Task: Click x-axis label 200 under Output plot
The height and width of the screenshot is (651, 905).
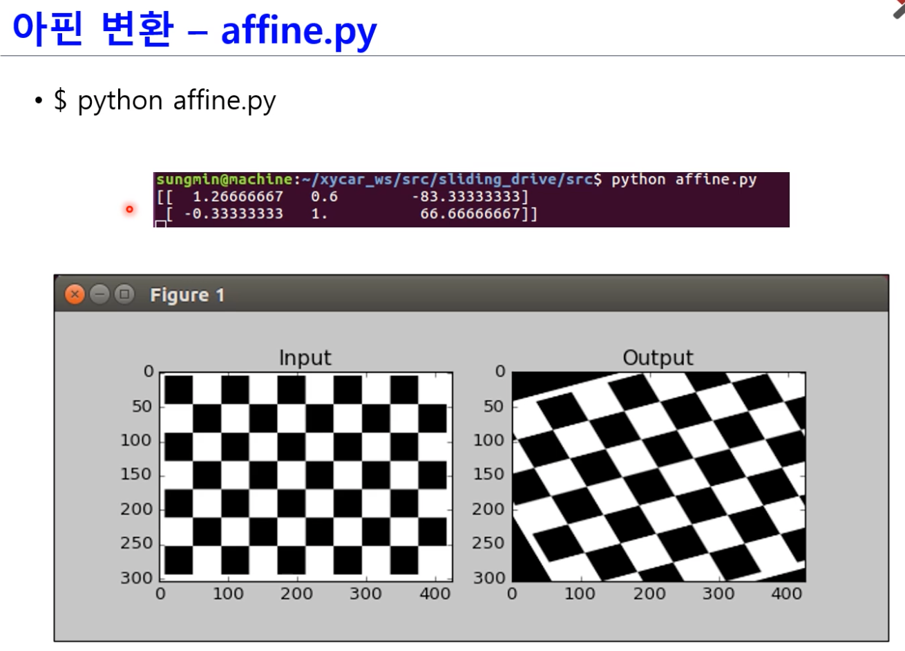Action: point(649,594)
